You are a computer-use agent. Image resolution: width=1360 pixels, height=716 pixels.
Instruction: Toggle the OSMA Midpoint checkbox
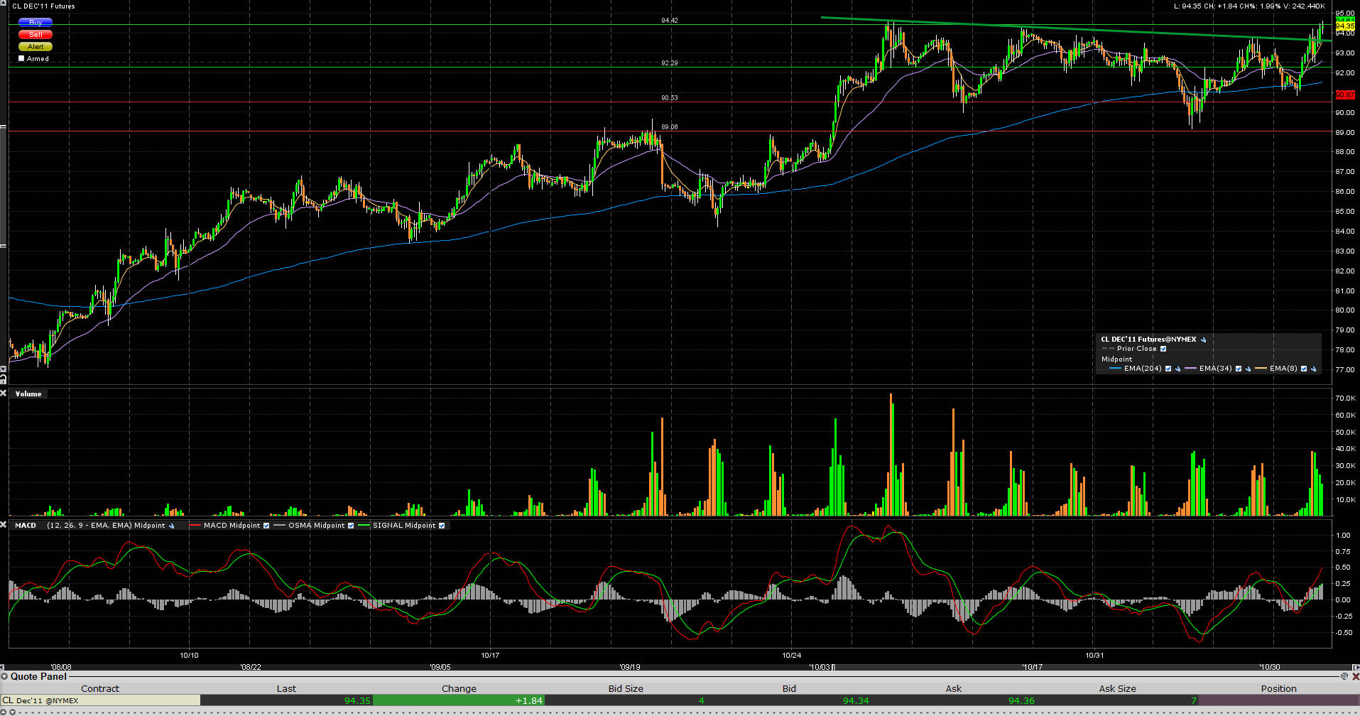(351, 526)
